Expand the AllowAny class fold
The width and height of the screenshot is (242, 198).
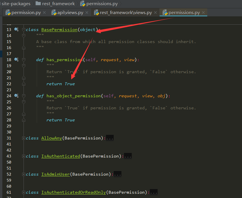coord(24,138)
